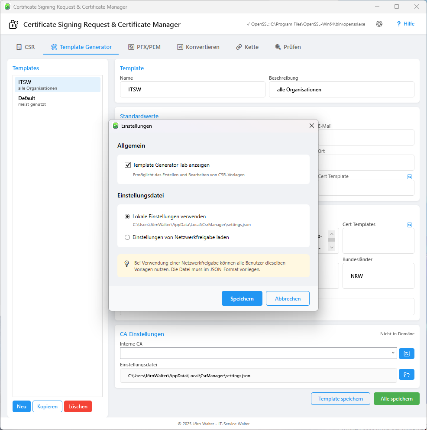Open settings via the gear icon

(x=379, y=24)
